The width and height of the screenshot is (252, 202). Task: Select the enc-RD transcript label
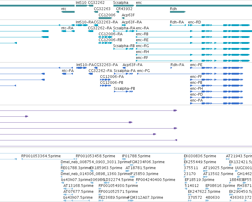coord(195,22)
